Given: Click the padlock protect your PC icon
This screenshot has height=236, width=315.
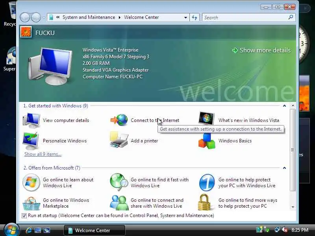Looking at the screenshot, I should 204,202.
